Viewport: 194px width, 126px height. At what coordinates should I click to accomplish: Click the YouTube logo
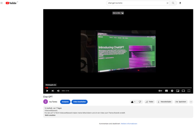tap(11, 3)
